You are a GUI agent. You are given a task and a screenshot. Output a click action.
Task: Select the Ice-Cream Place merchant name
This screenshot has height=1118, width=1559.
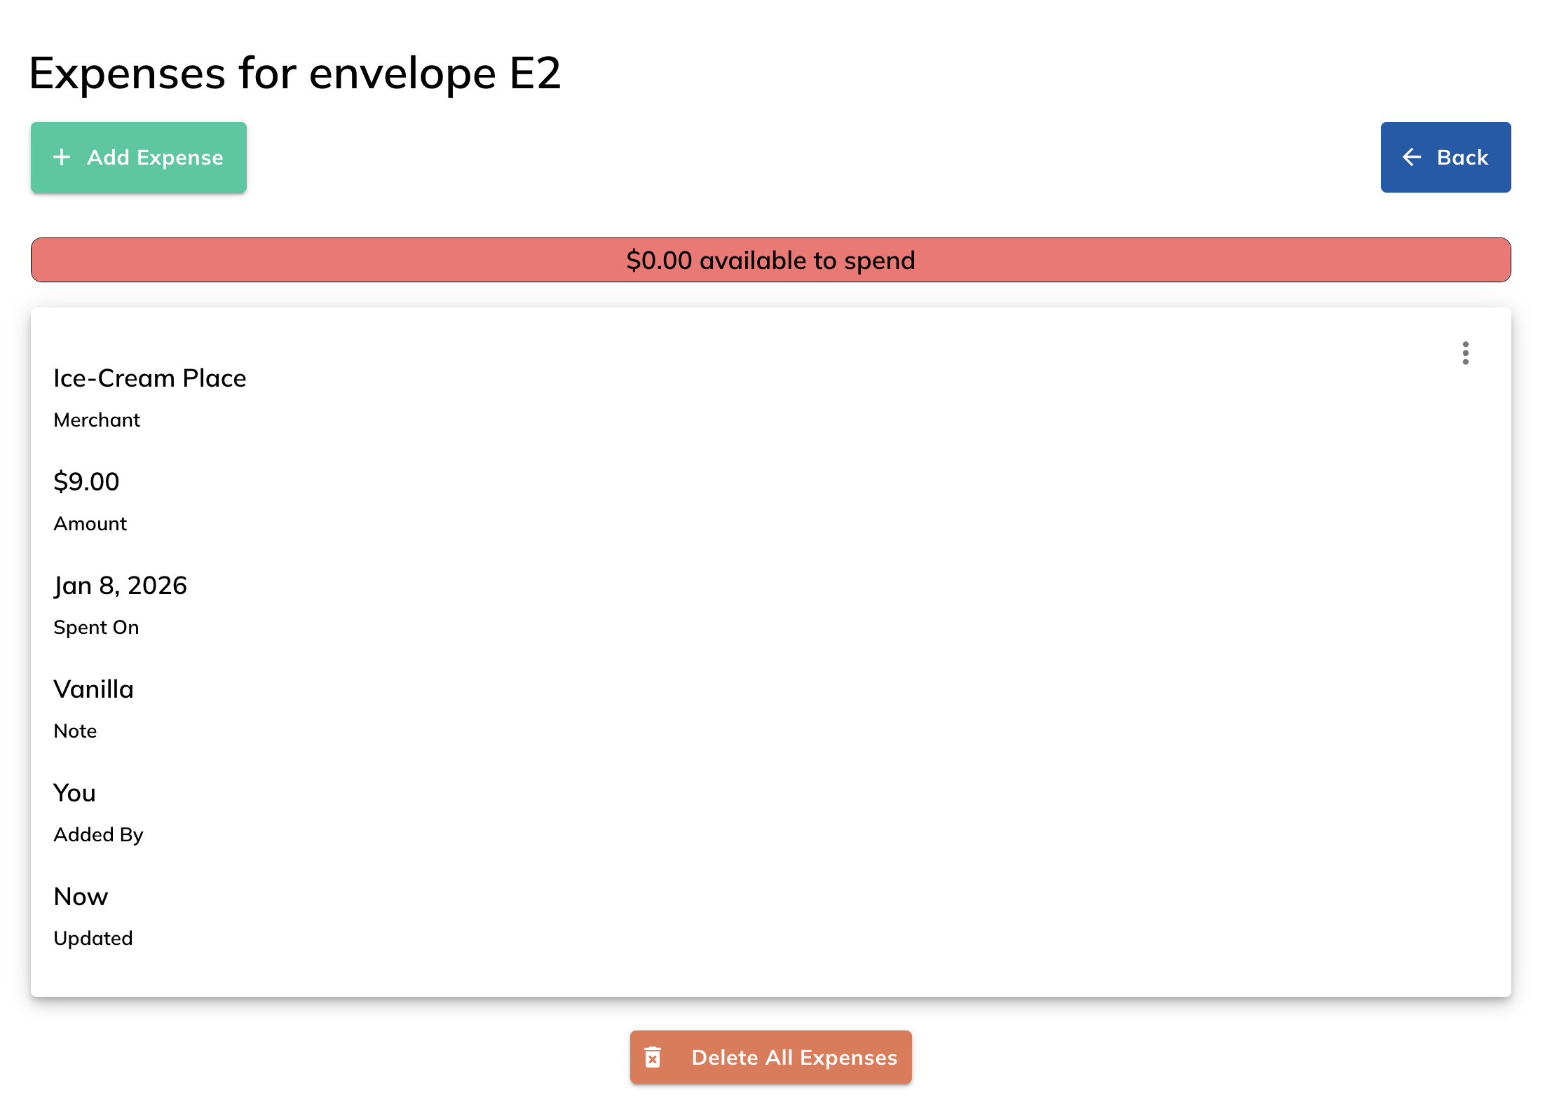tap(150, 378)
